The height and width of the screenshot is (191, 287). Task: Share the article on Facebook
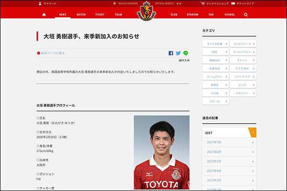coord(171,53)
